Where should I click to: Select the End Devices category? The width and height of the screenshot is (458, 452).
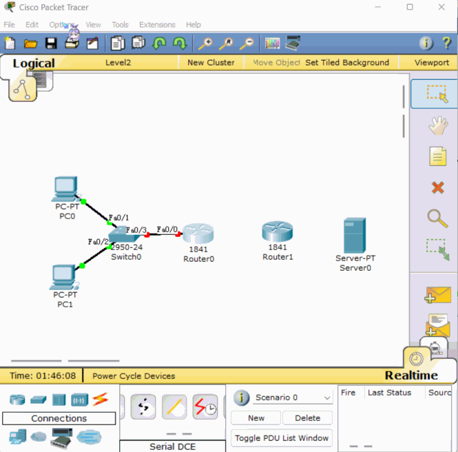pyautogui.click(x=17, y=437)
